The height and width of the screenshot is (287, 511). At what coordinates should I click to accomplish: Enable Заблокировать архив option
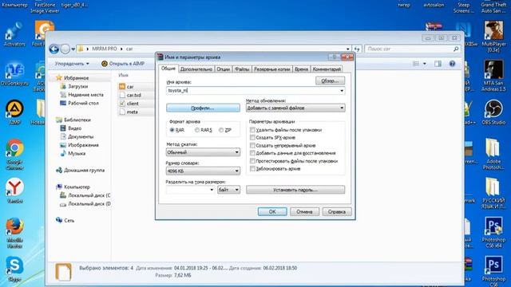click(252, 168)
